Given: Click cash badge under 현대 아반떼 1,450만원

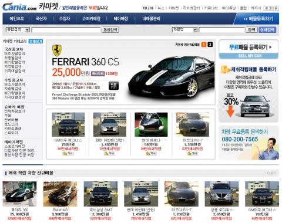Looking at the screenshot, I should [x=110, y=154].
